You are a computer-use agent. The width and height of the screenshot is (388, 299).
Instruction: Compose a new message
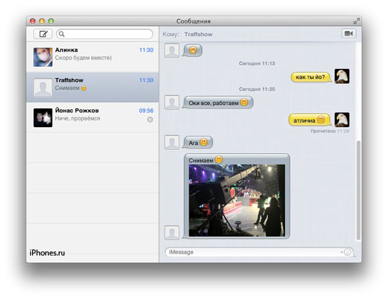point(43,34)
